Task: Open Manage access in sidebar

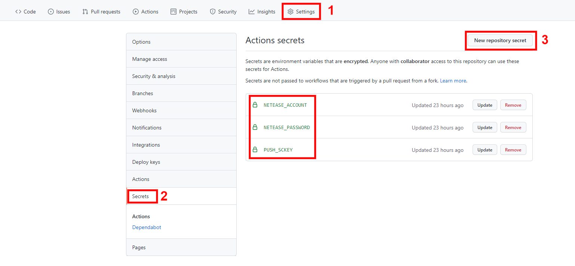Action: point(150,59)
